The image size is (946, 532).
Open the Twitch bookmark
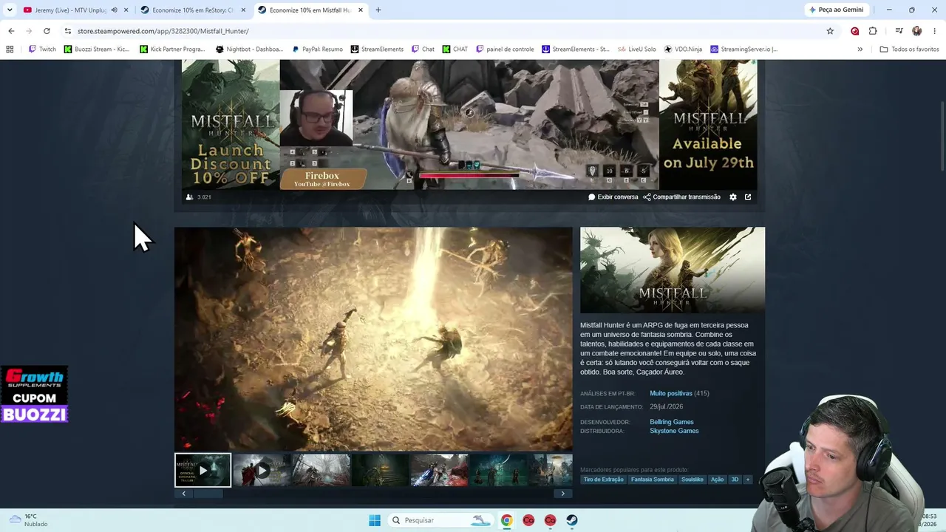coord(42,50)
